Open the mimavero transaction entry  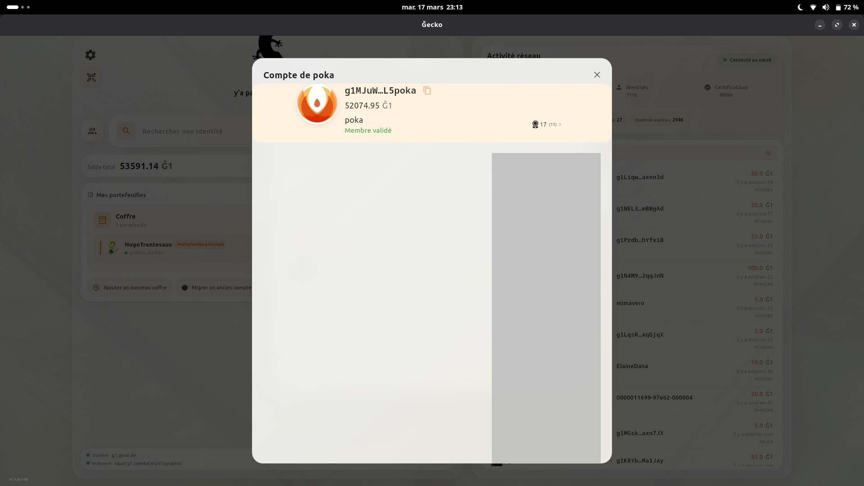point(630,303)
